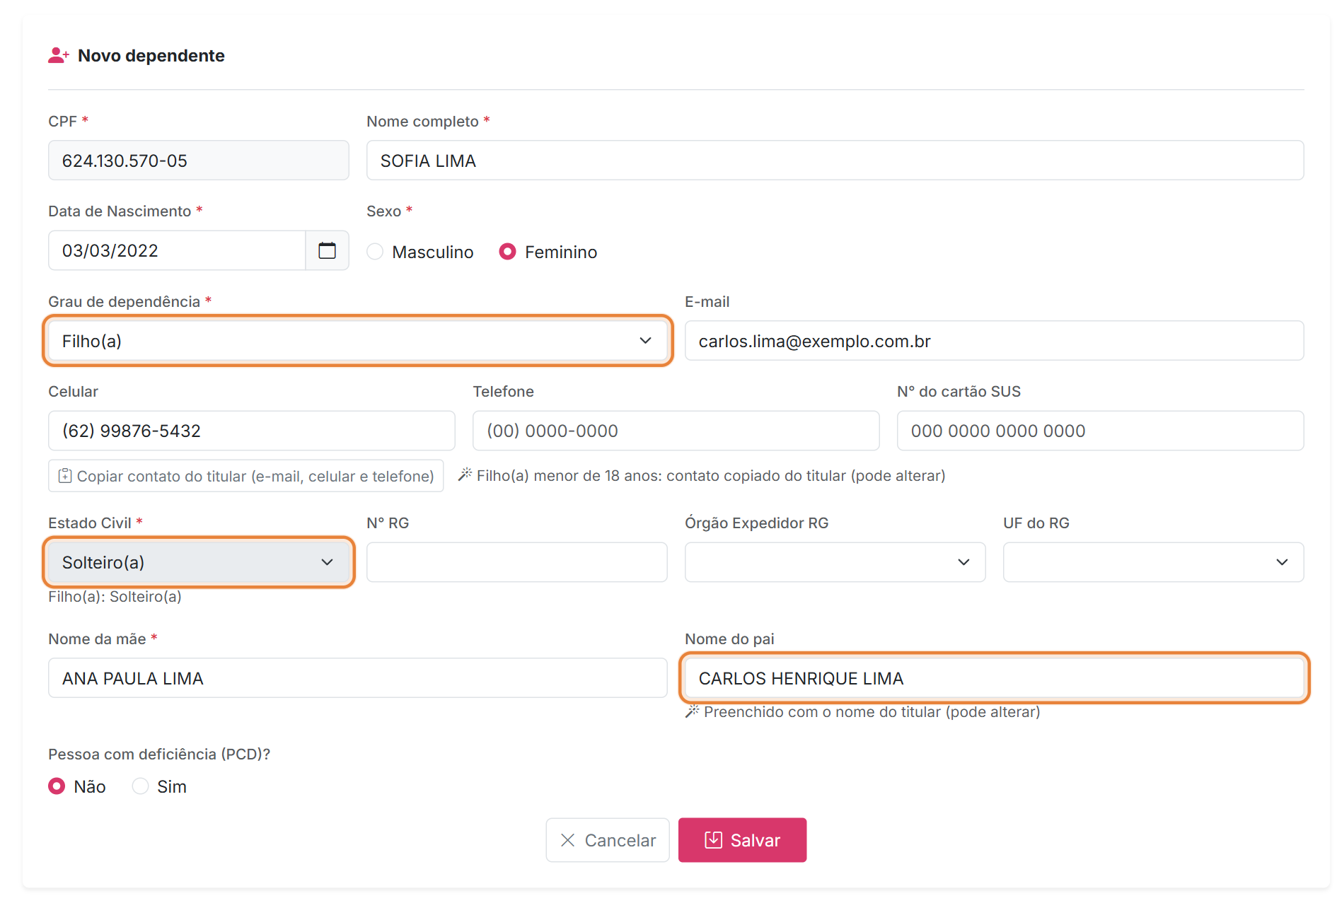Choose Não for PCD question

coord(57,786)
